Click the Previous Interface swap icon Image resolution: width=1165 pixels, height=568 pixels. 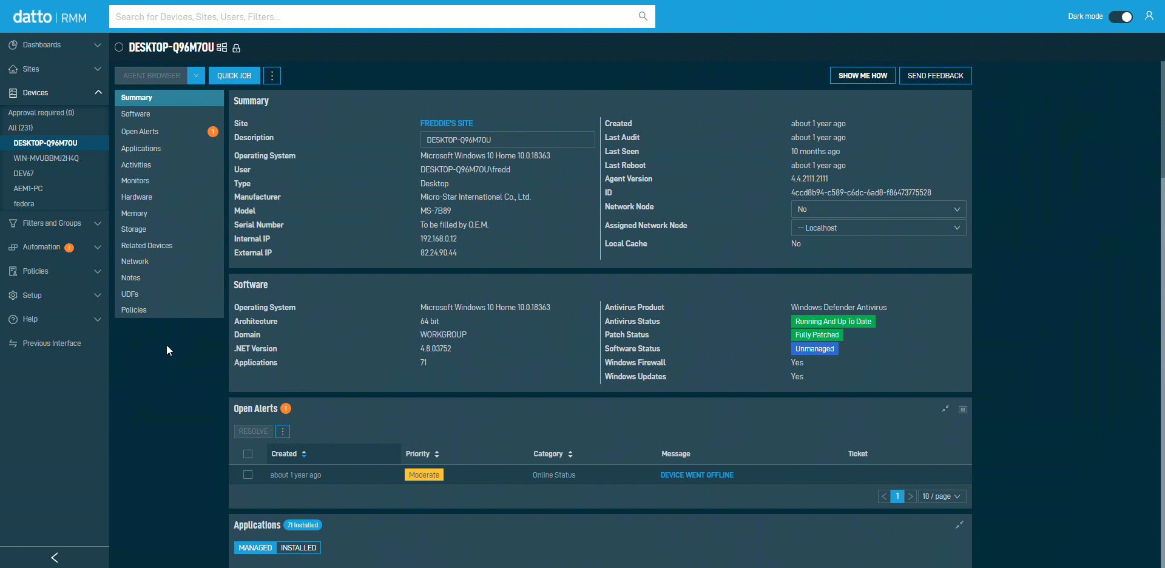point(13,343)
